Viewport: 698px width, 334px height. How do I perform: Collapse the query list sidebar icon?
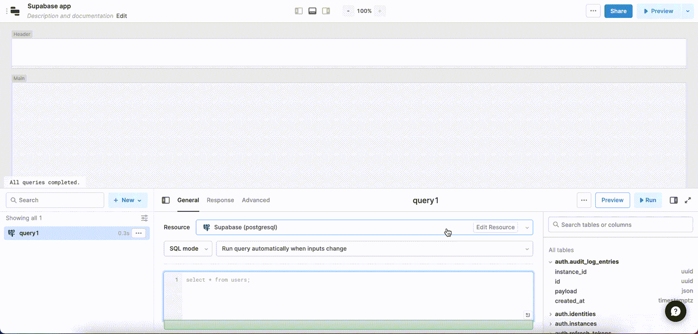pos(166,200)
